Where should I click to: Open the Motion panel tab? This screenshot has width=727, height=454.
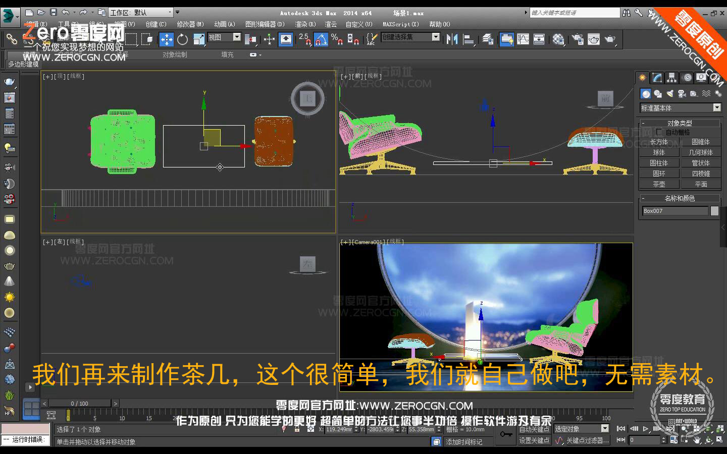[687, 77]
